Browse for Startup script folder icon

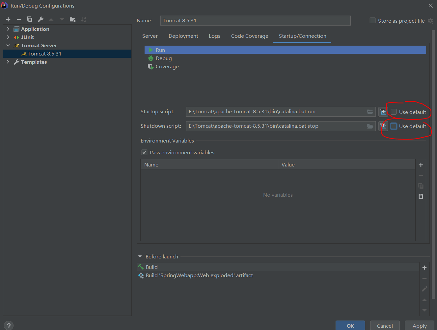[x=370, y=112]
